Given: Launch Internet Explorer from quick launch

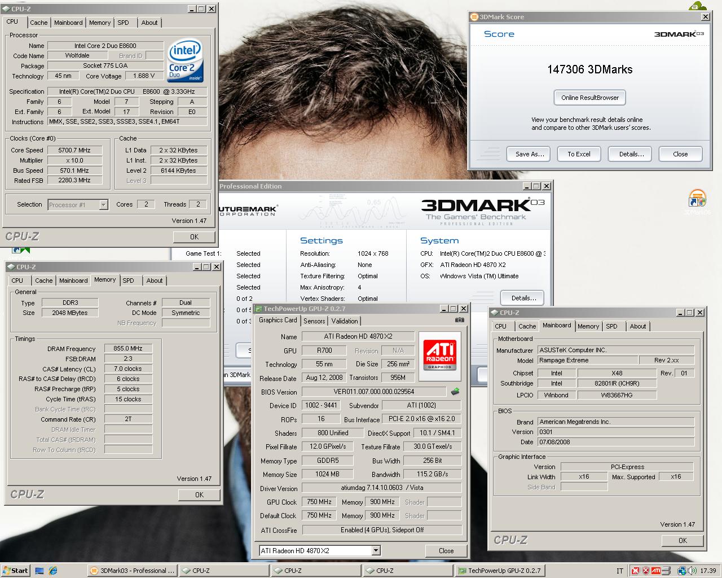Looking at the screenshot, I should [x=53, y=571].
